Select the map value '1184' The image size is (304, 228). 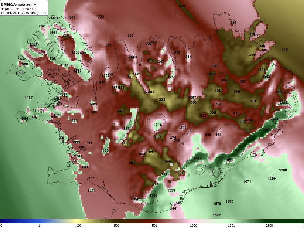pyautogui.click(x=188, y=57)
